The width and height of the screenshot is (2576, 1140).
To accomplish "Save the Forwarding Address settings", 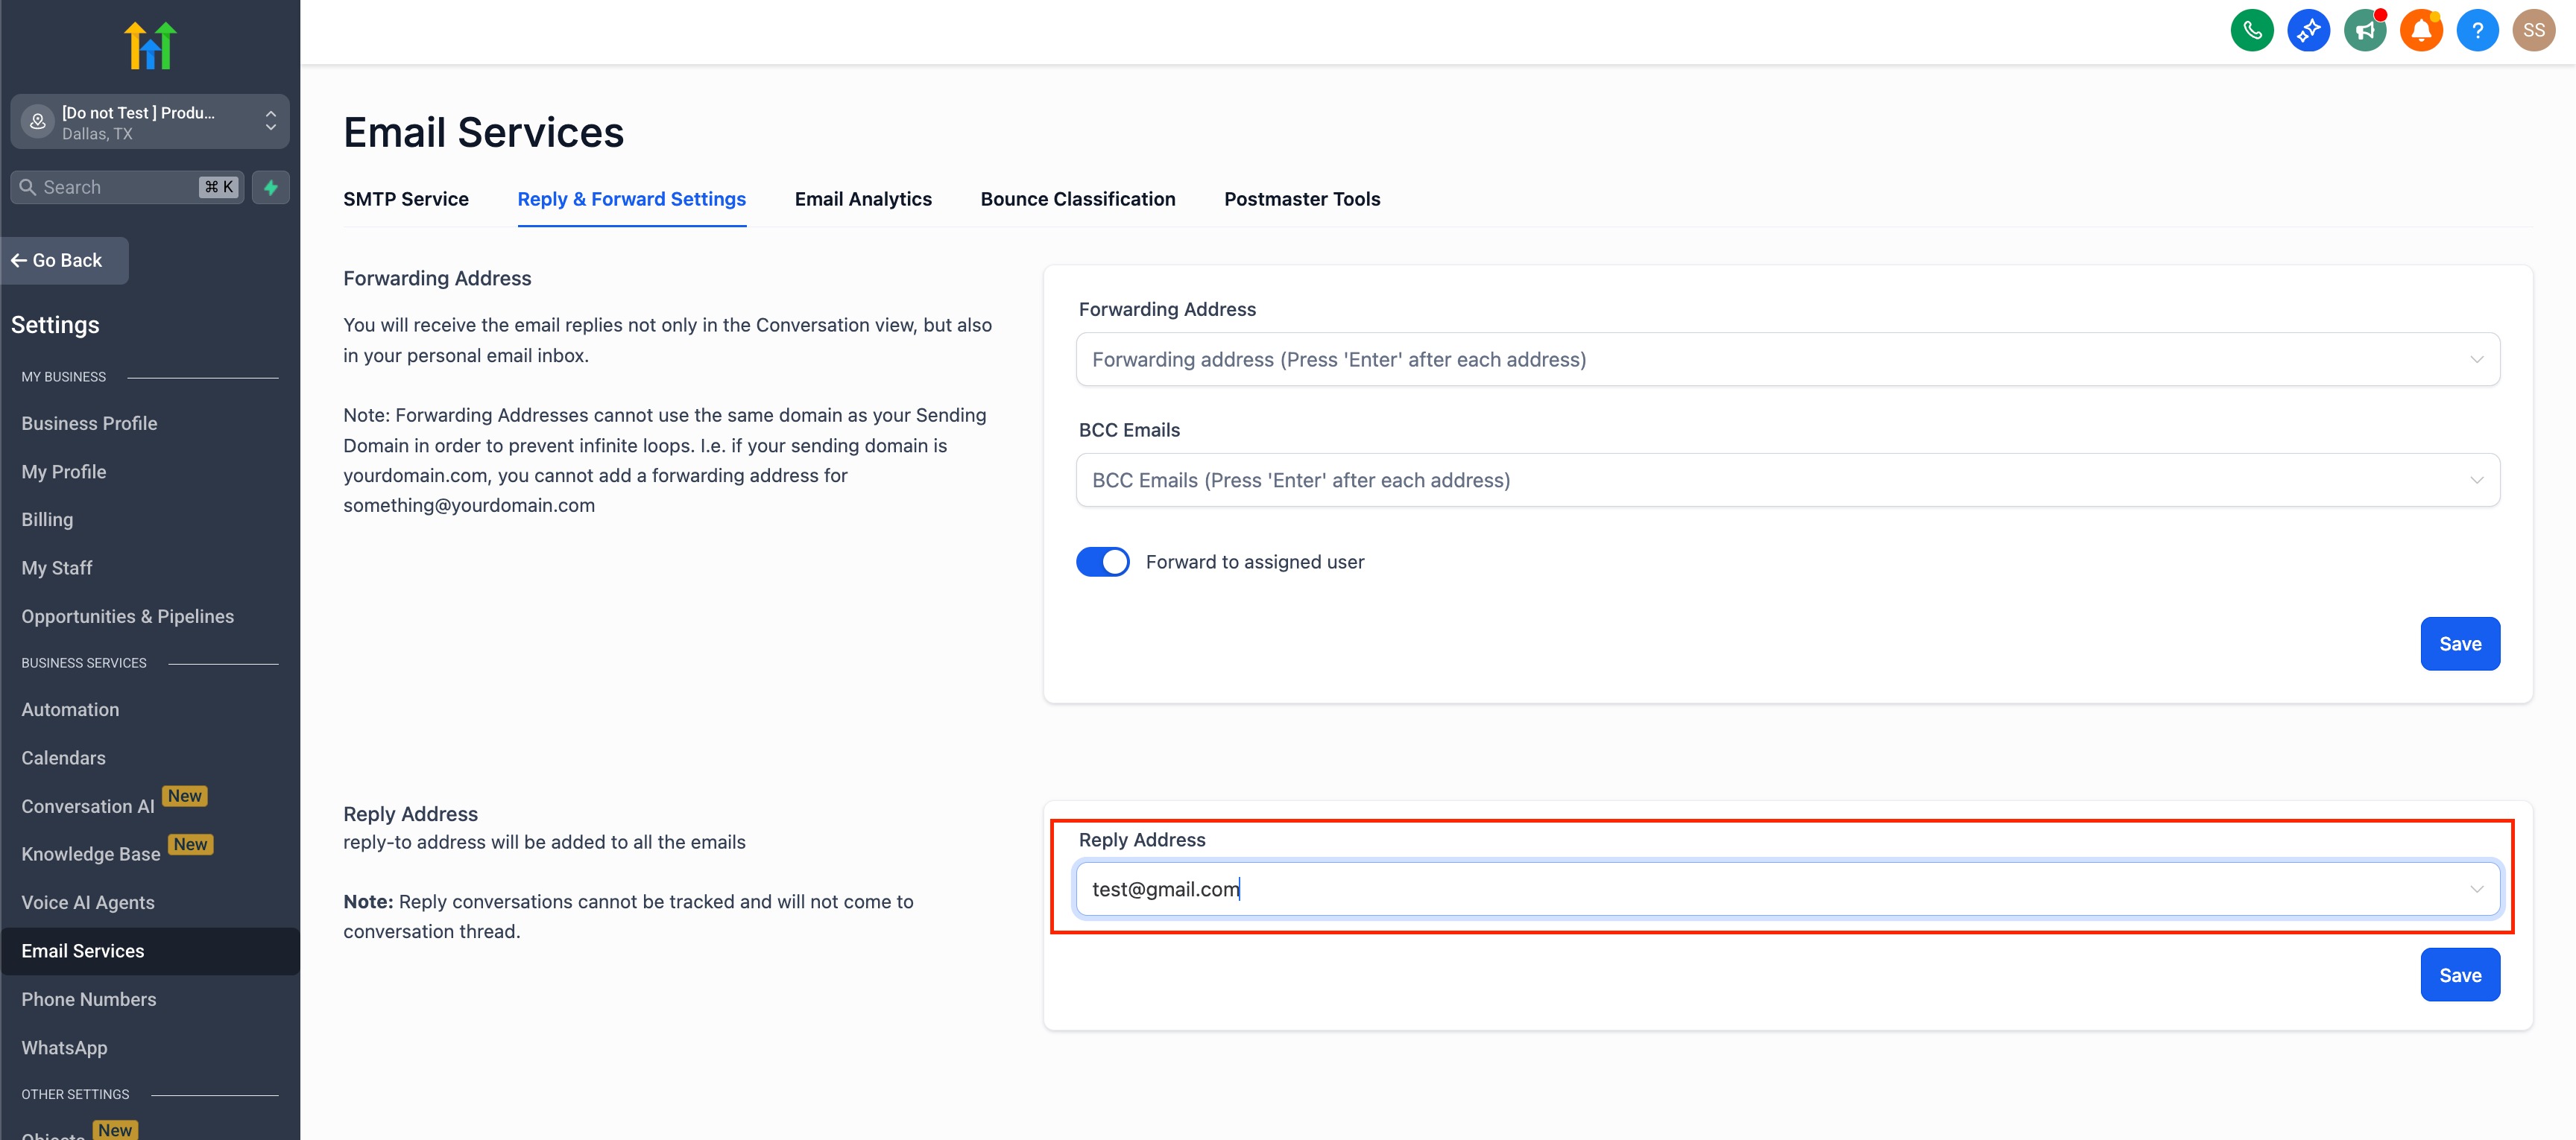I will 2459,644.
